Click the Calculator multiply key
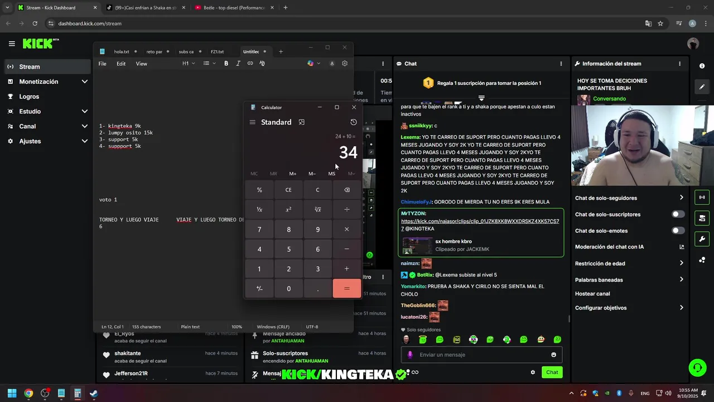 tap(346, 229)
